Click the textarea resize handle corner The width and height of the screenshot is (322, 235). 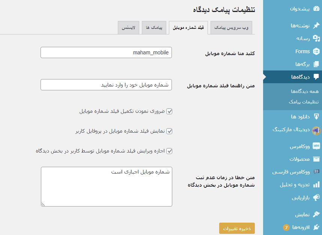pyautogui.click(x=43, y=204)
